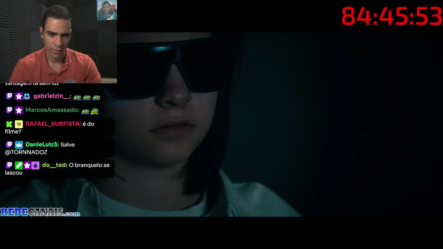This screenshot has width=443, height=249.
Task: Click the word "filme?" in RAFAEL_SURFISTA's message
Action: click(13, 131)
